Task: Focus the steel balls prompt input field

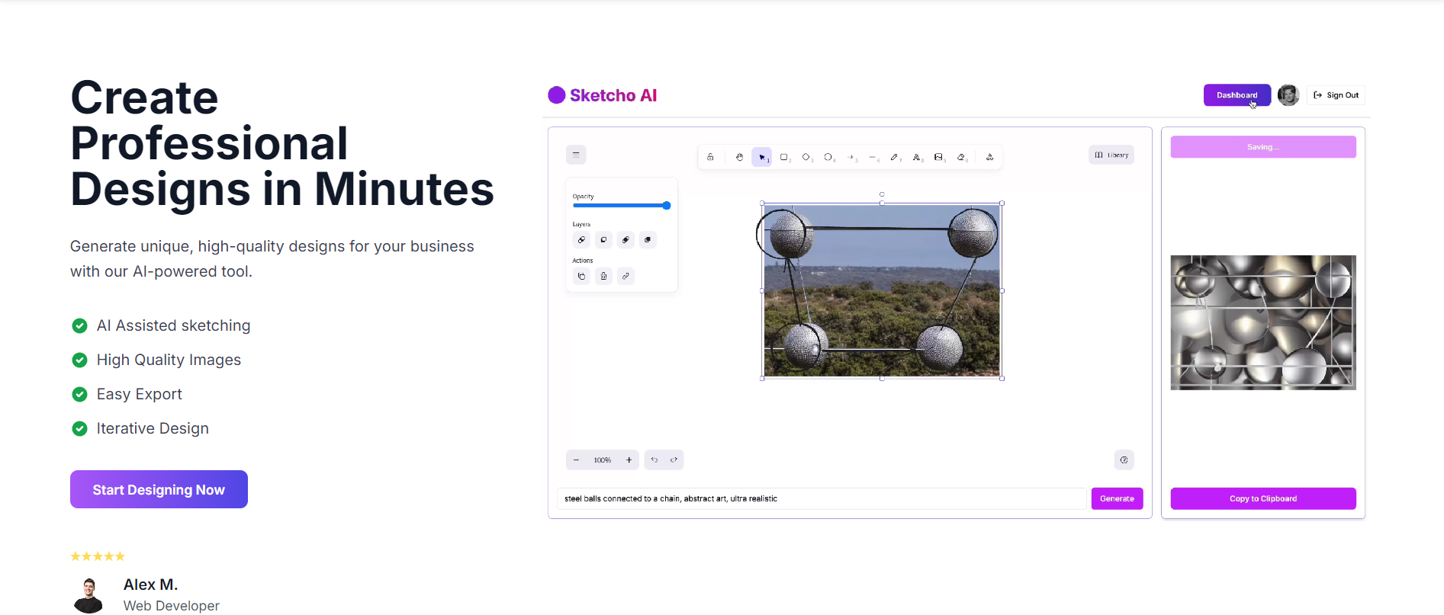Action: (x=822, y=498)
